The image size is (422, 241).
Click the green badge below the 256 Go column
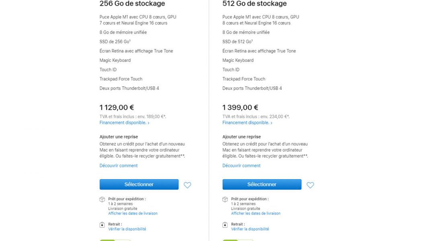tap(115, 240)
